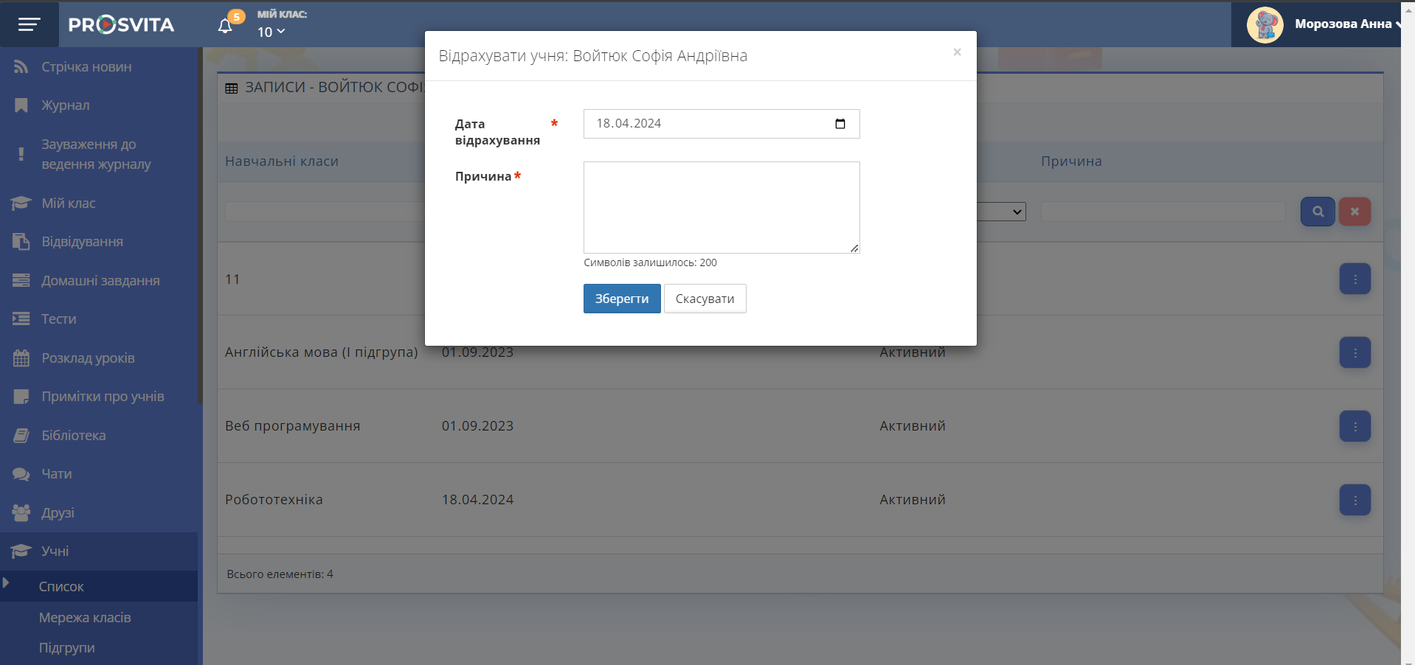Image resolution: width=1415 pixels, height=665 pixels.
Task: Click user avatar picture
Action: 1264,25
